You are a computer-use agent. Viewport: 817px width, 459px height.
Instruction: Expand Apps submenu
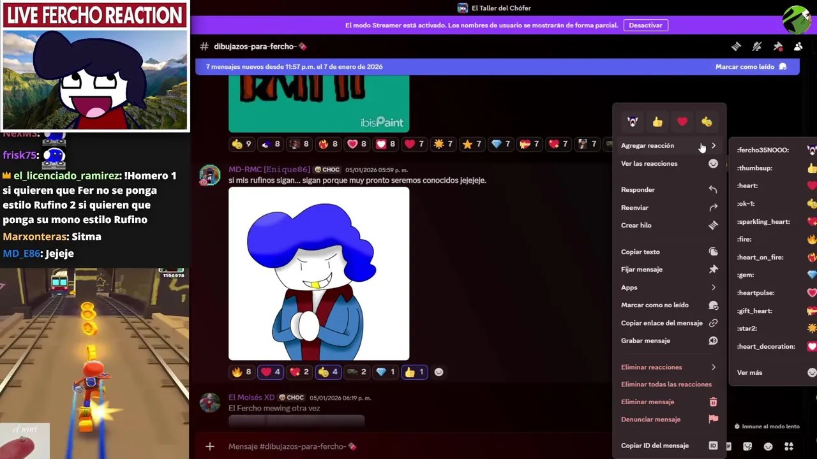pyautogui.click(x=669, y=288)
